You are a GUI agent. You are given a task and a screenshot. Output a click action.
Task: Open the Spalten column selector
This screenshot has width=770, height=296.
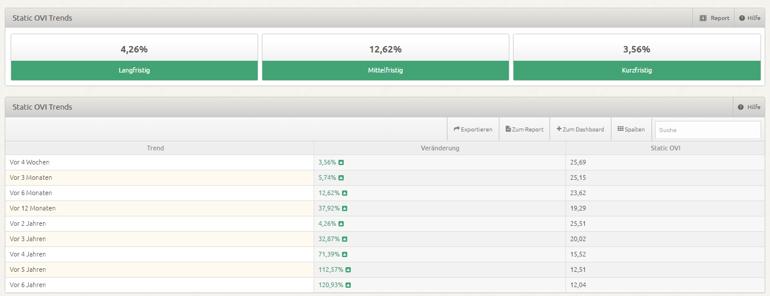click(631, 129)
